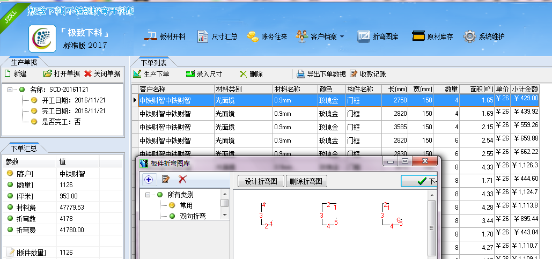Click add category plus icon in 折弯图库

(x=149, y=180)
